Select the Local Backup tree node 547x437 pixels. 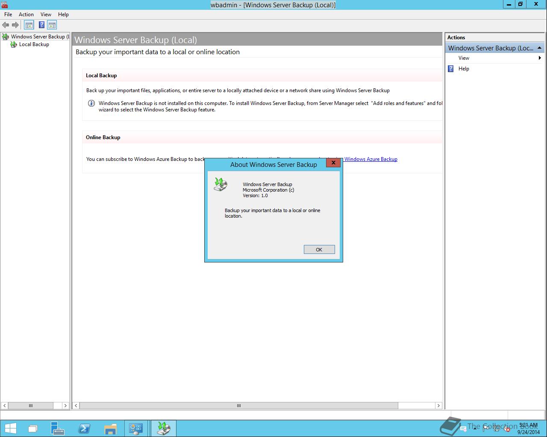30,44
